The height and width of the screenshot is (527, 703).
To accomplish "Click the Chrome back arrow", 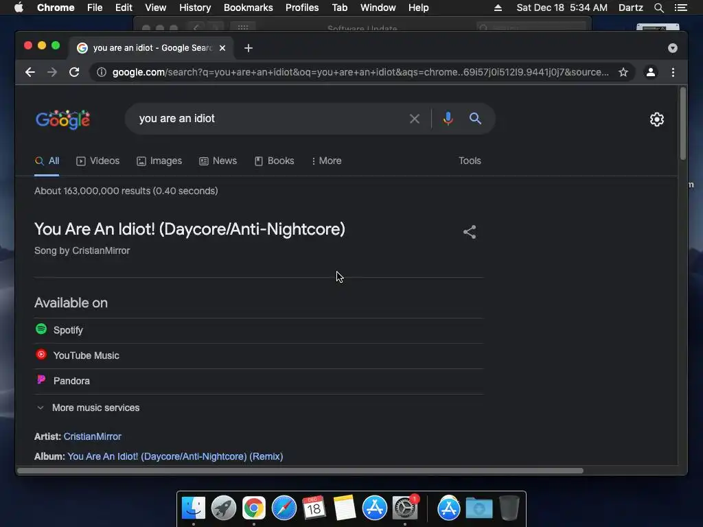I will pos(30,72).
